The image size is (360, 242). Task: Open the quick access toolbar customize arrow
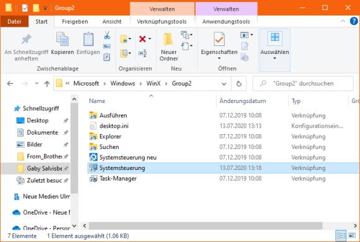45,8
